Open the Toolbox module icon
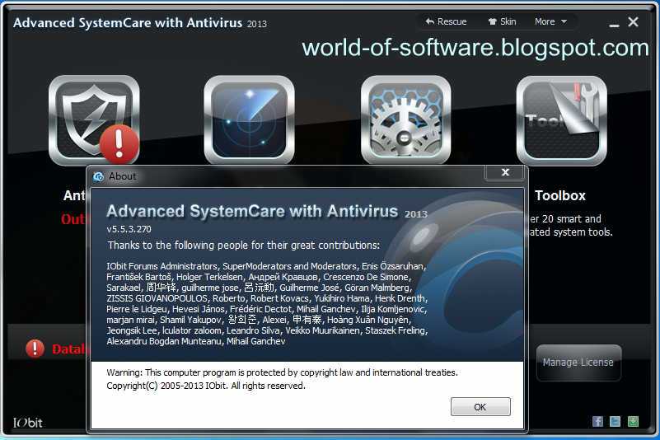The image size is (660, 440). 561,120
